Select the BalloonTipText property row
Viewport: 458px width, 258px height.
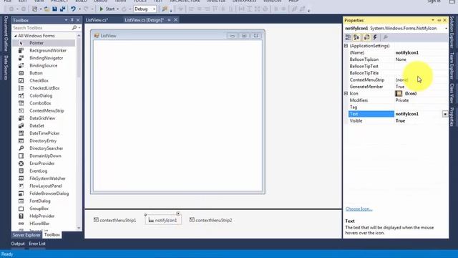[x=398, y=67]
